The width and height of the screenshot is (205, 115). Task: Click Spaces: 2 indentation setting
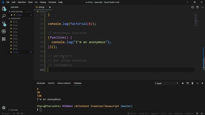pyautogui.click(x=155, y=114)
